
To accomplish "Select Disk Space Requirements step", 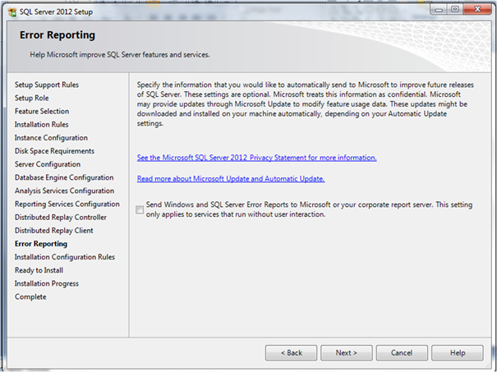I will 54,151.
